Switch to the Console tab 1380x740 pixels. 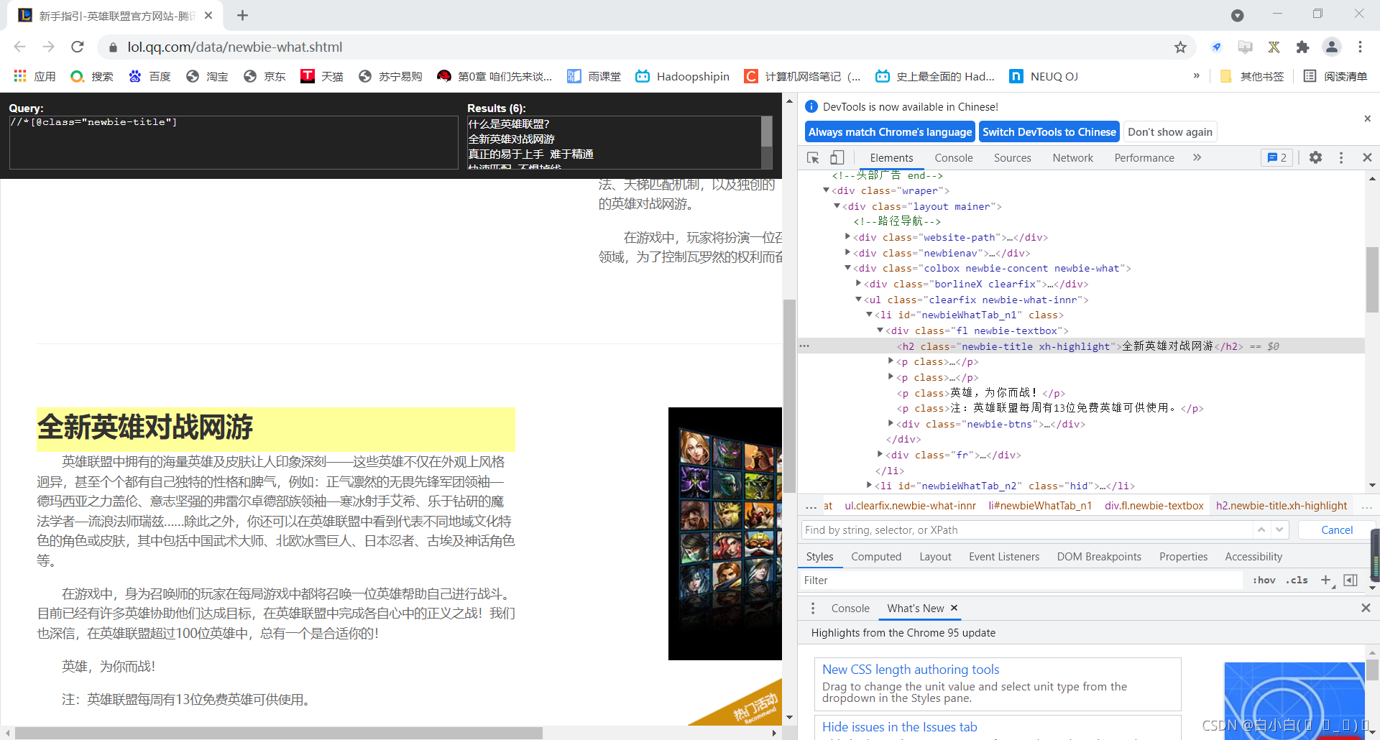(x=953, y=157)
